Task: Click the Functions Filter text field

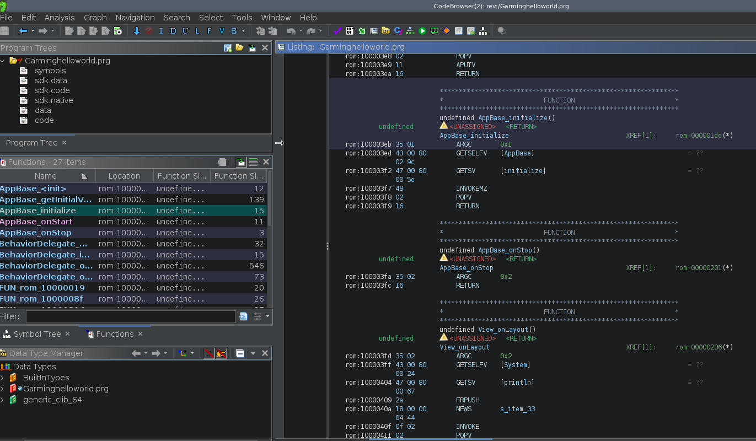Action: [x=131, y=316]
